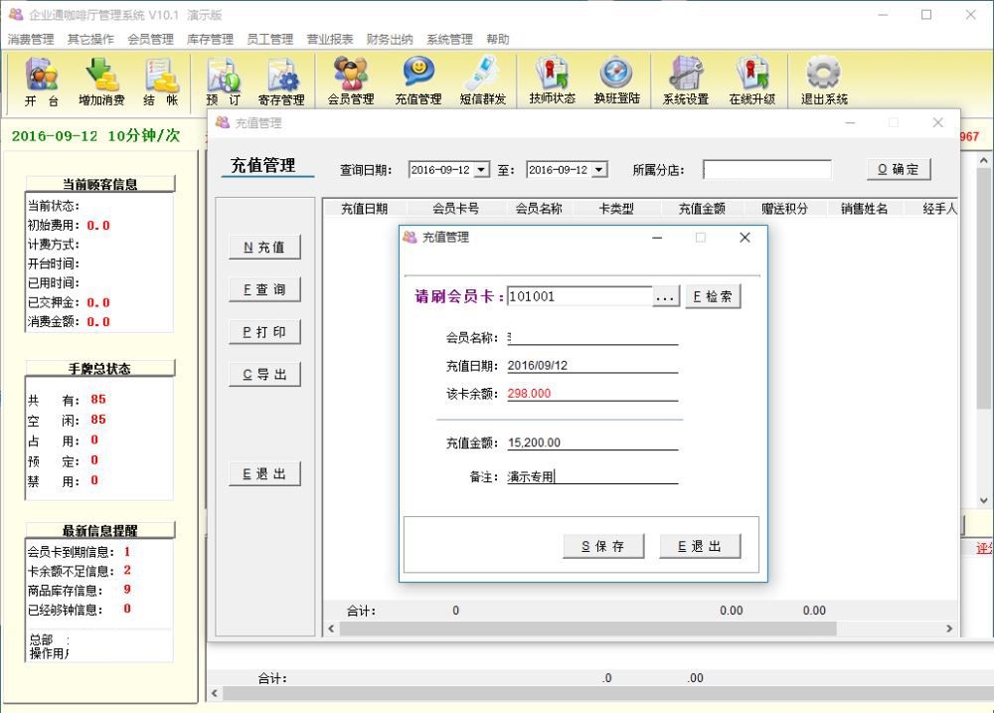Expand the start date dropdown

482,170
